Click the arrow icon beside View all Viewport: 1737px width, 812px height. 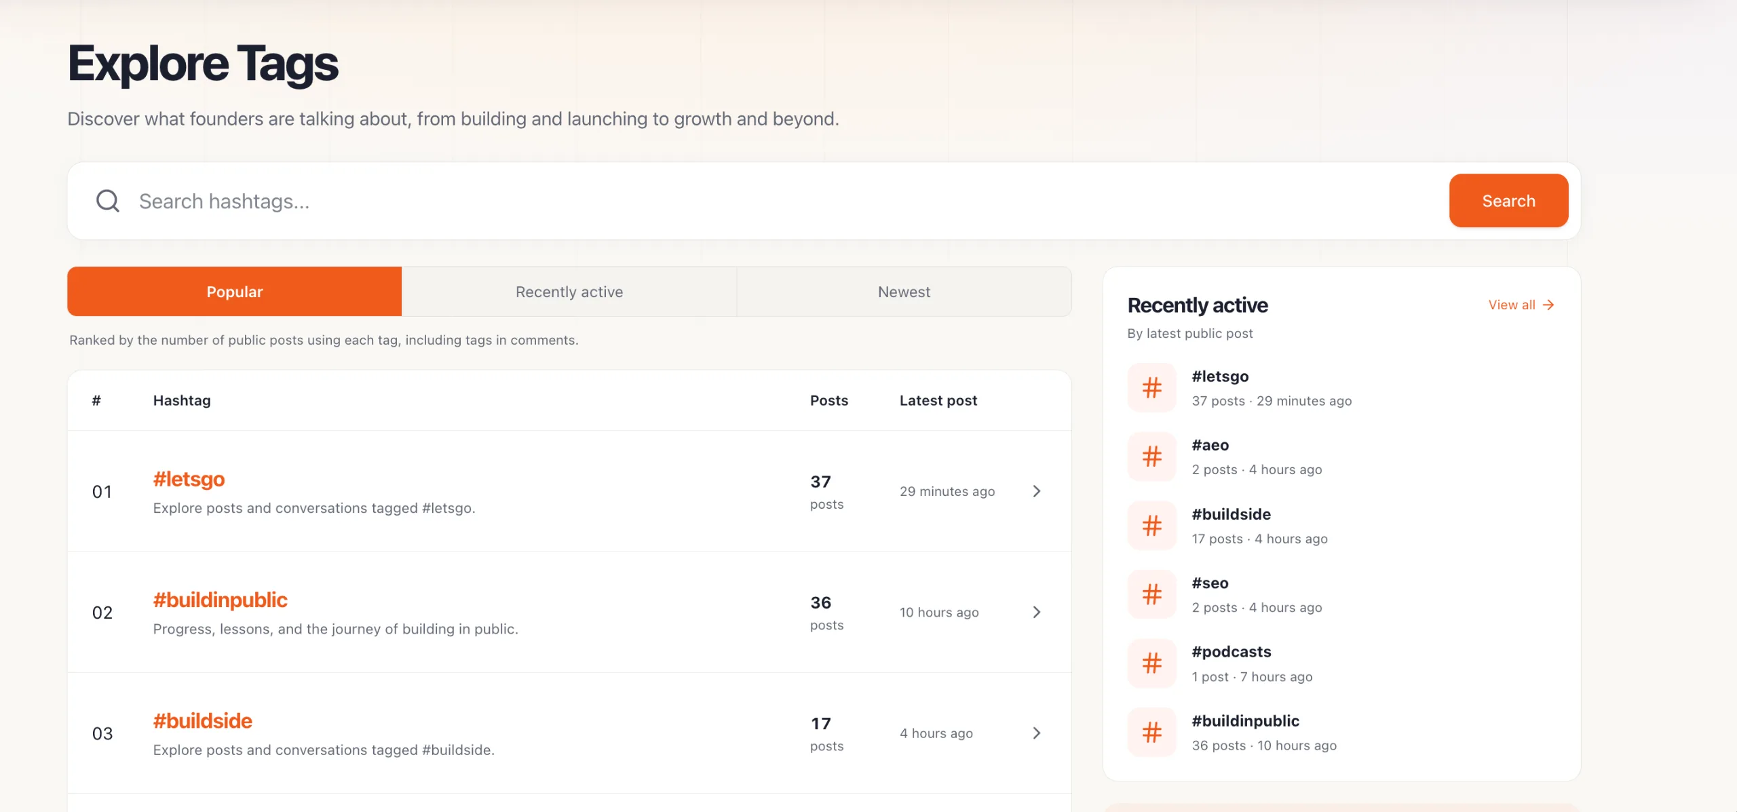[1548, 305]
